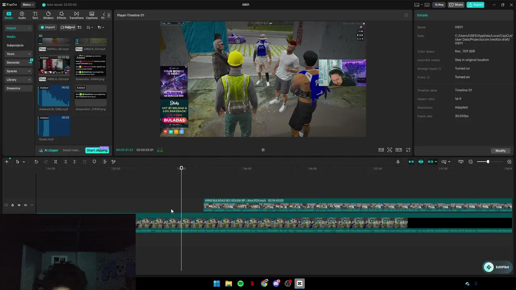Screen dimensions: 516x290
Task: Click the add track plus icon
Action: click(x=6, y=162)
